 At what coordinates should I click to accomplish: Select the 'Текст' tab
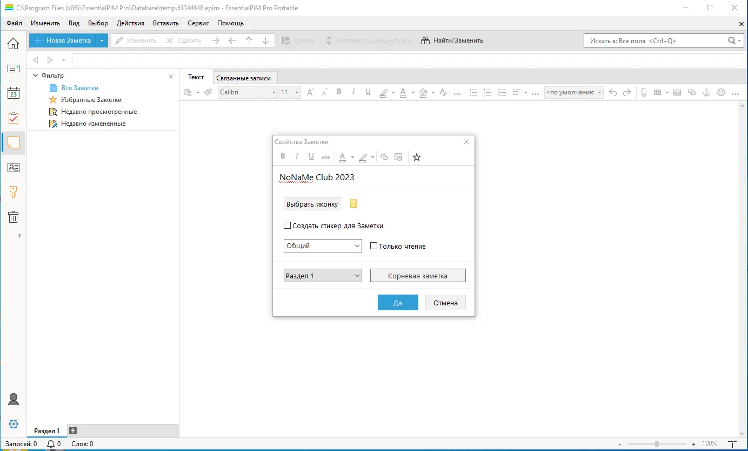point(196,77)
